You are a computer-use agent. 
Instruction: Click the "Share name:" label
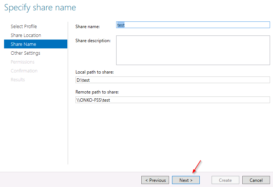(x=88, y=27)
